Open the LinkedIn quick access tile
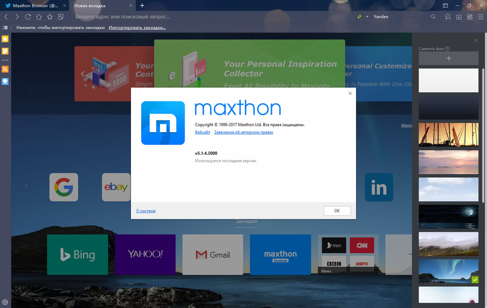Viewport: 487px width, 308px height. [379, 187]
